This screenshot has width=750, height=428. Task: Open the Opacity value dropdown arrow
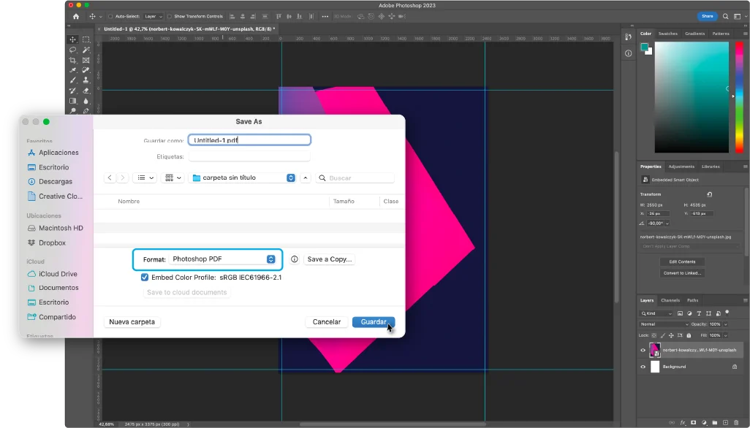pos(726,324)
